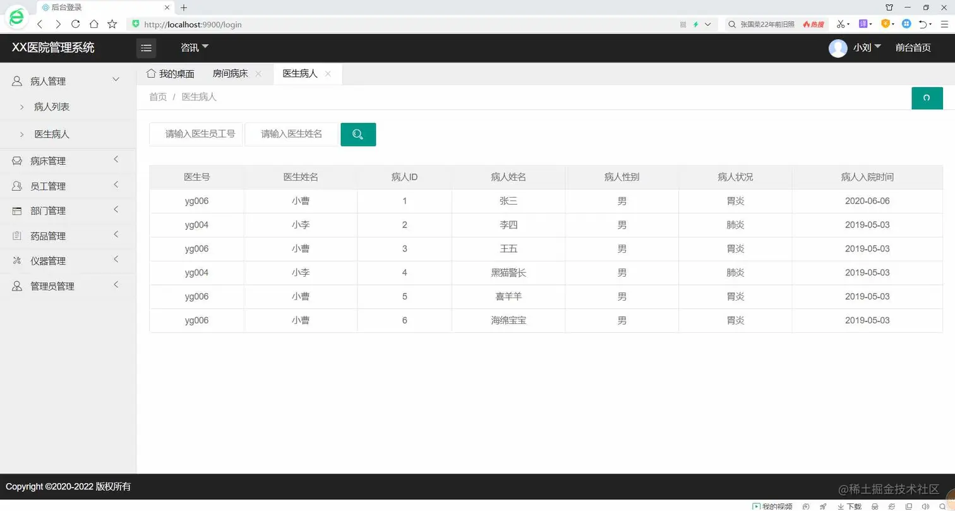
Task: Go to browser home page icon
Action: 93,24
